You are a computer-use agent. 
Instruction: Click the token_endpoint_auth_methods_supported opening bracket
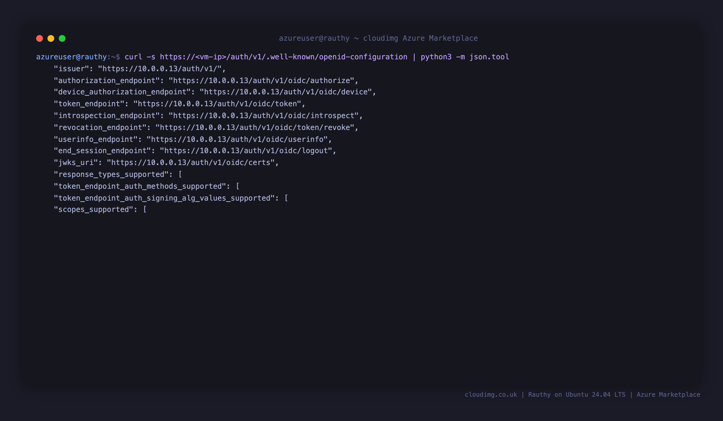tap(238, 186)
